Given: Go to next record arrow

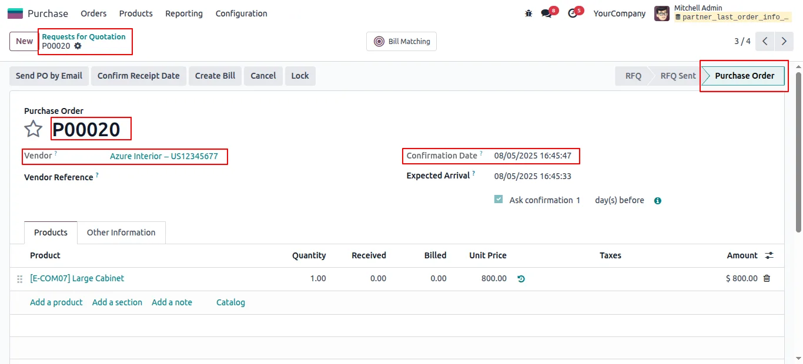Looking at the screenshot, I should click(x=784, y=41).
